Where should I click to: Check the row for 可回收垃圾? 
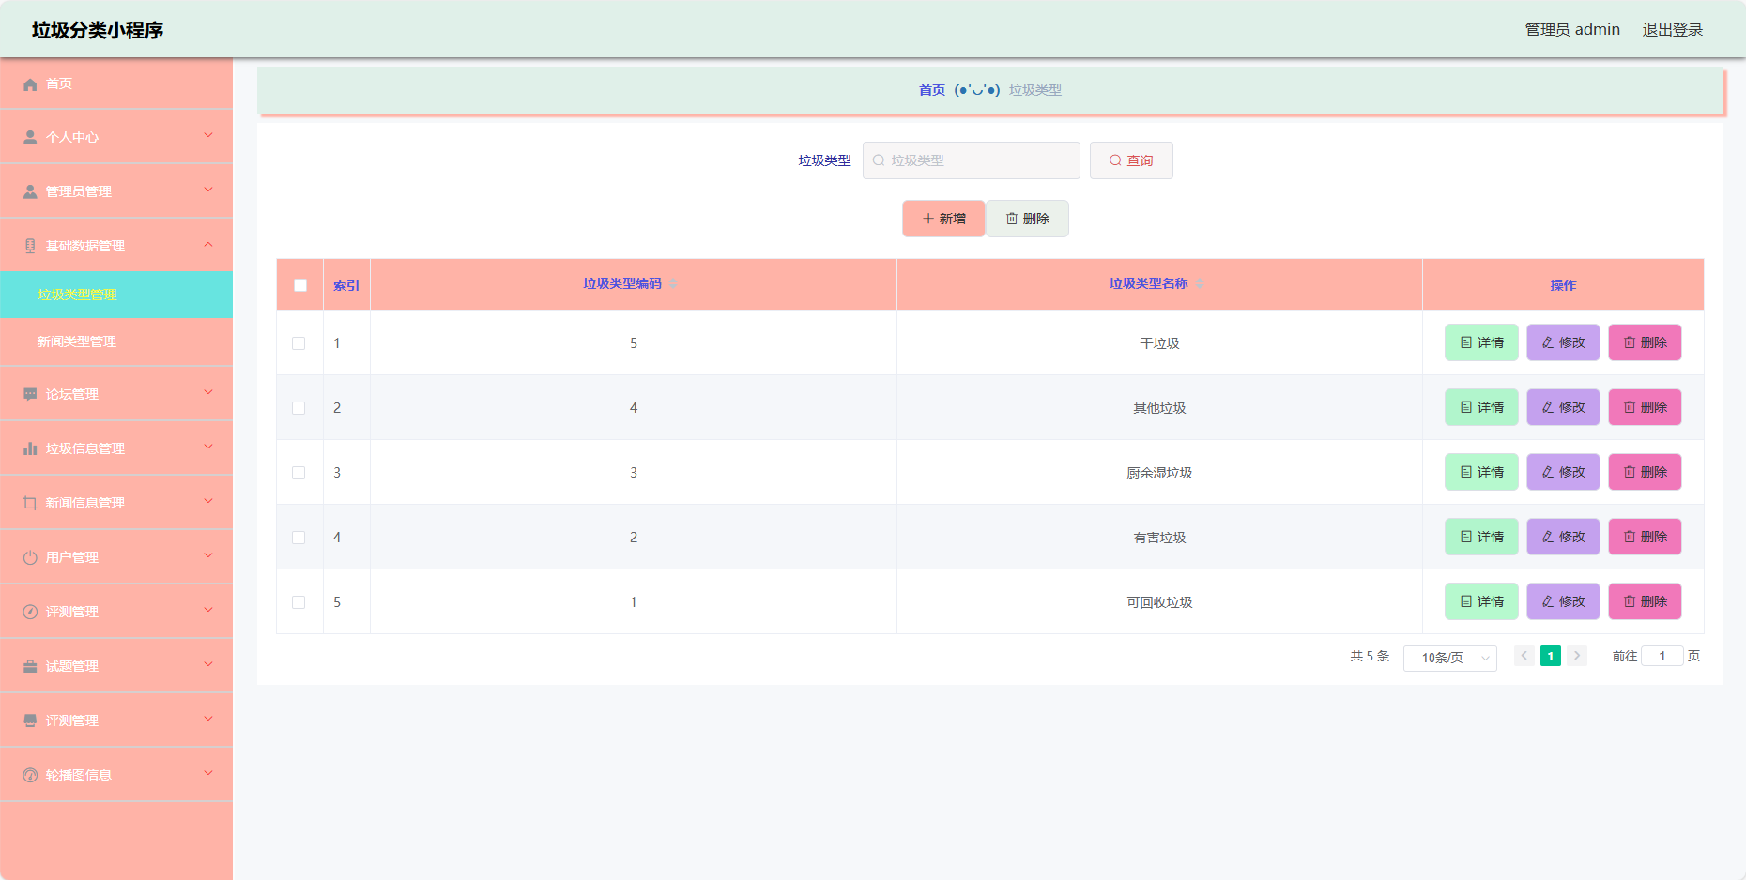(299, 602)
